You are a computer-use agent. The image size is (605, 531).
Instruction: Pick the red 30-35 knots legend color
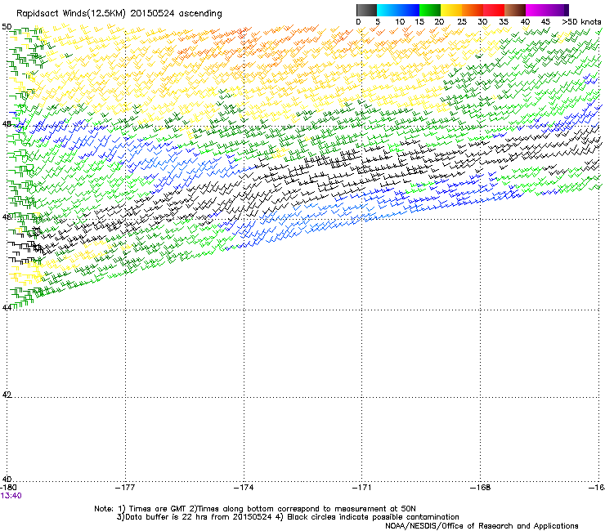[x=494, y=10]
